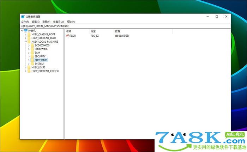Expand SOFTWARE key chevron
Image resolution: width=247 pixels, height=152 pixels.
(29, 60)
